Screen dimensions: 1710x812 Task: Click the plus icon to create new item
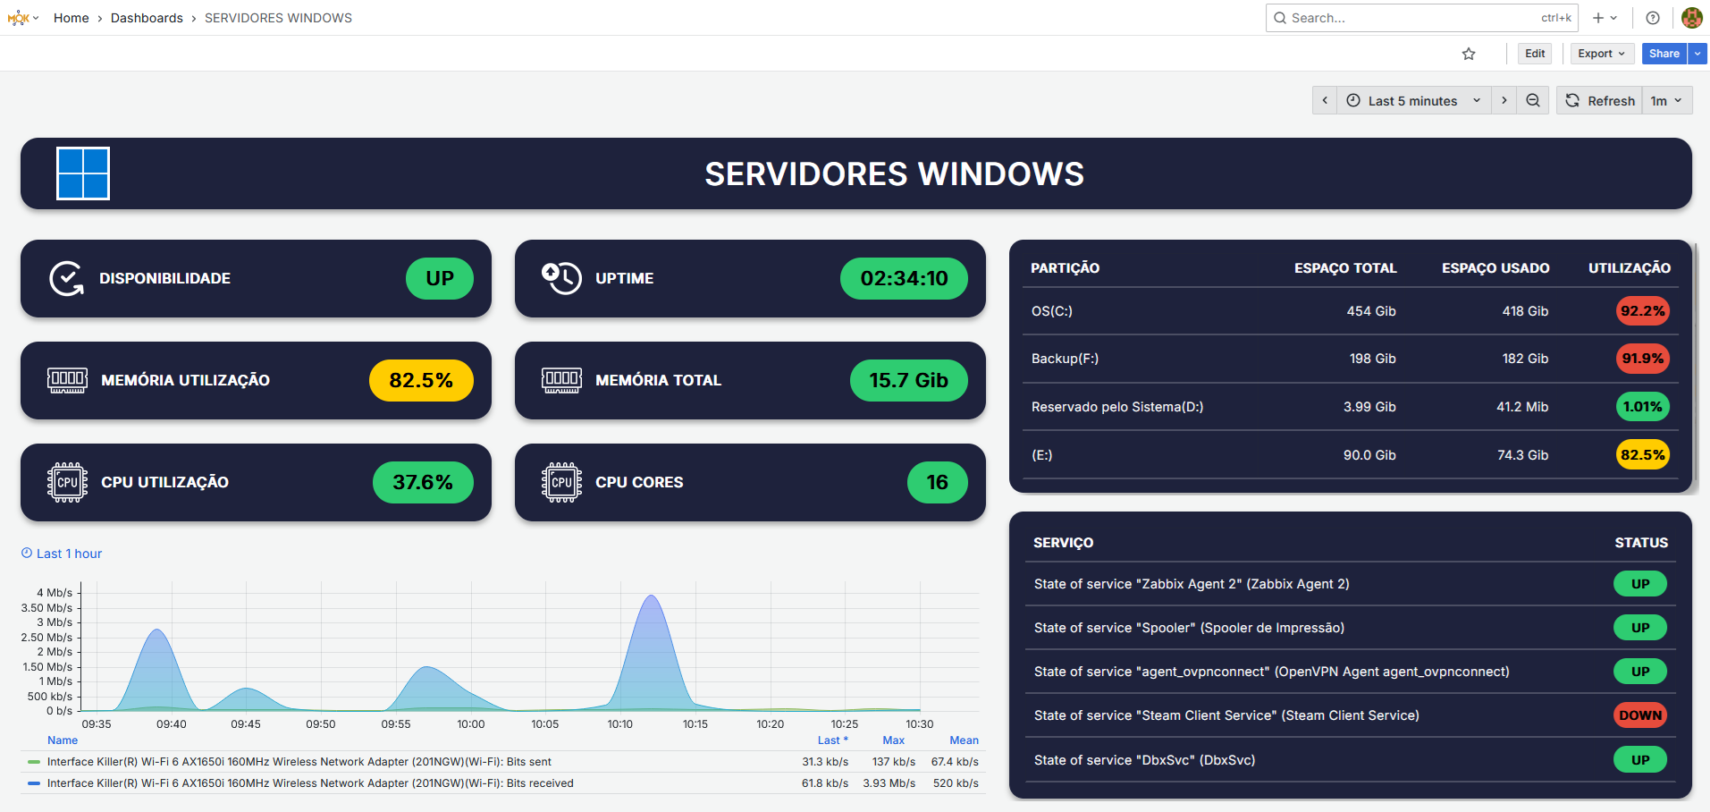point(1598,17)
